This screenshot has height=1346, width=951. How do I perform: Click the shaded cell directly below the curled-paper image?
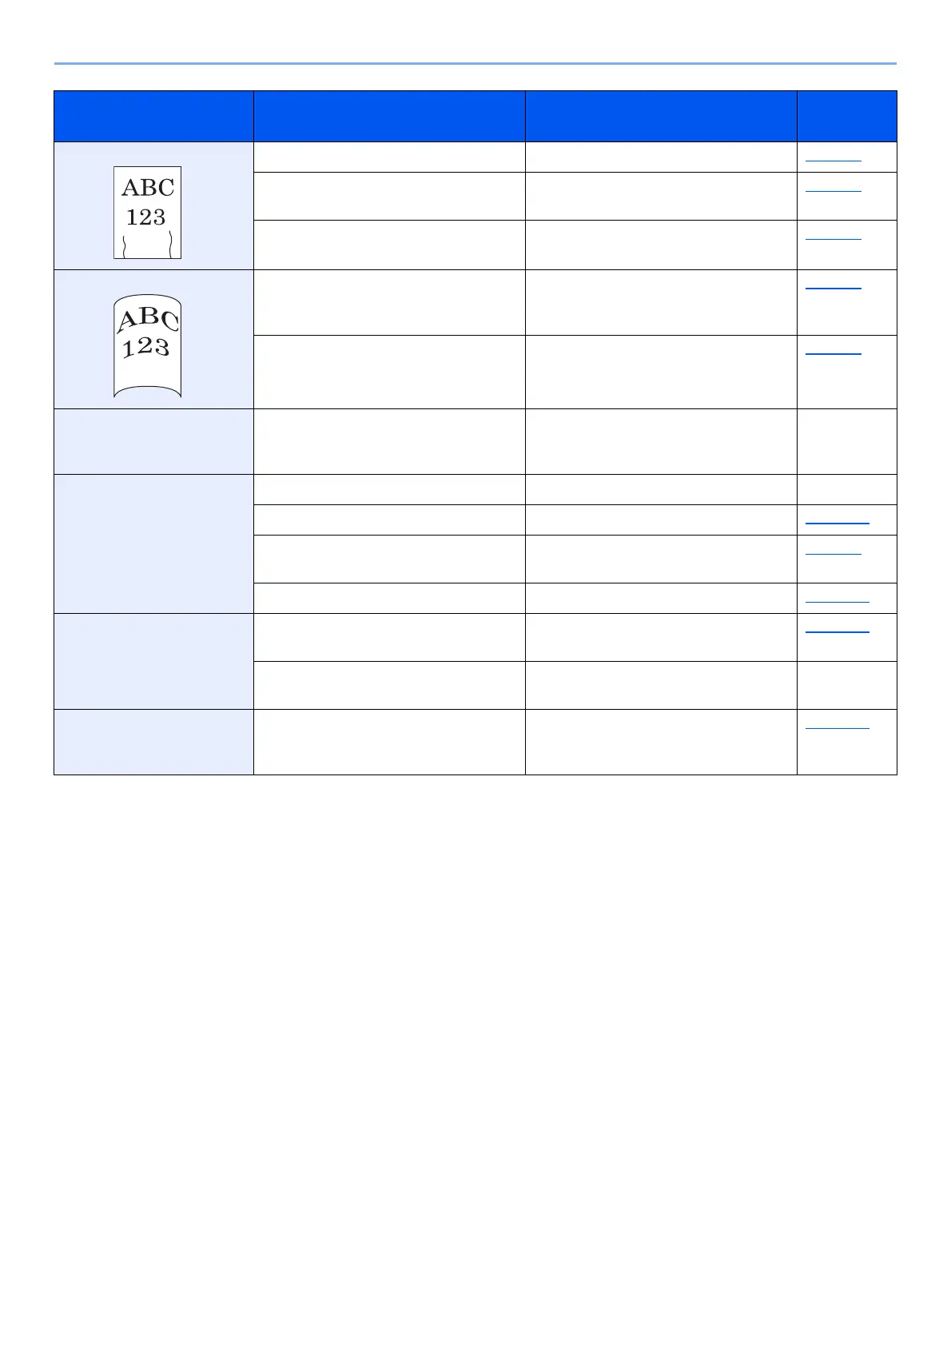coord(153,441)
